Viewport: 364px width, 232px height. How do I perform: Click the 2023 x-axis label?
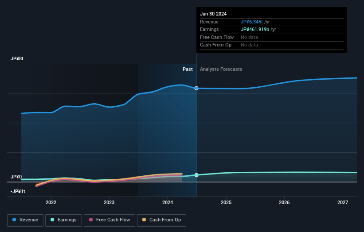tap(109, 203)
